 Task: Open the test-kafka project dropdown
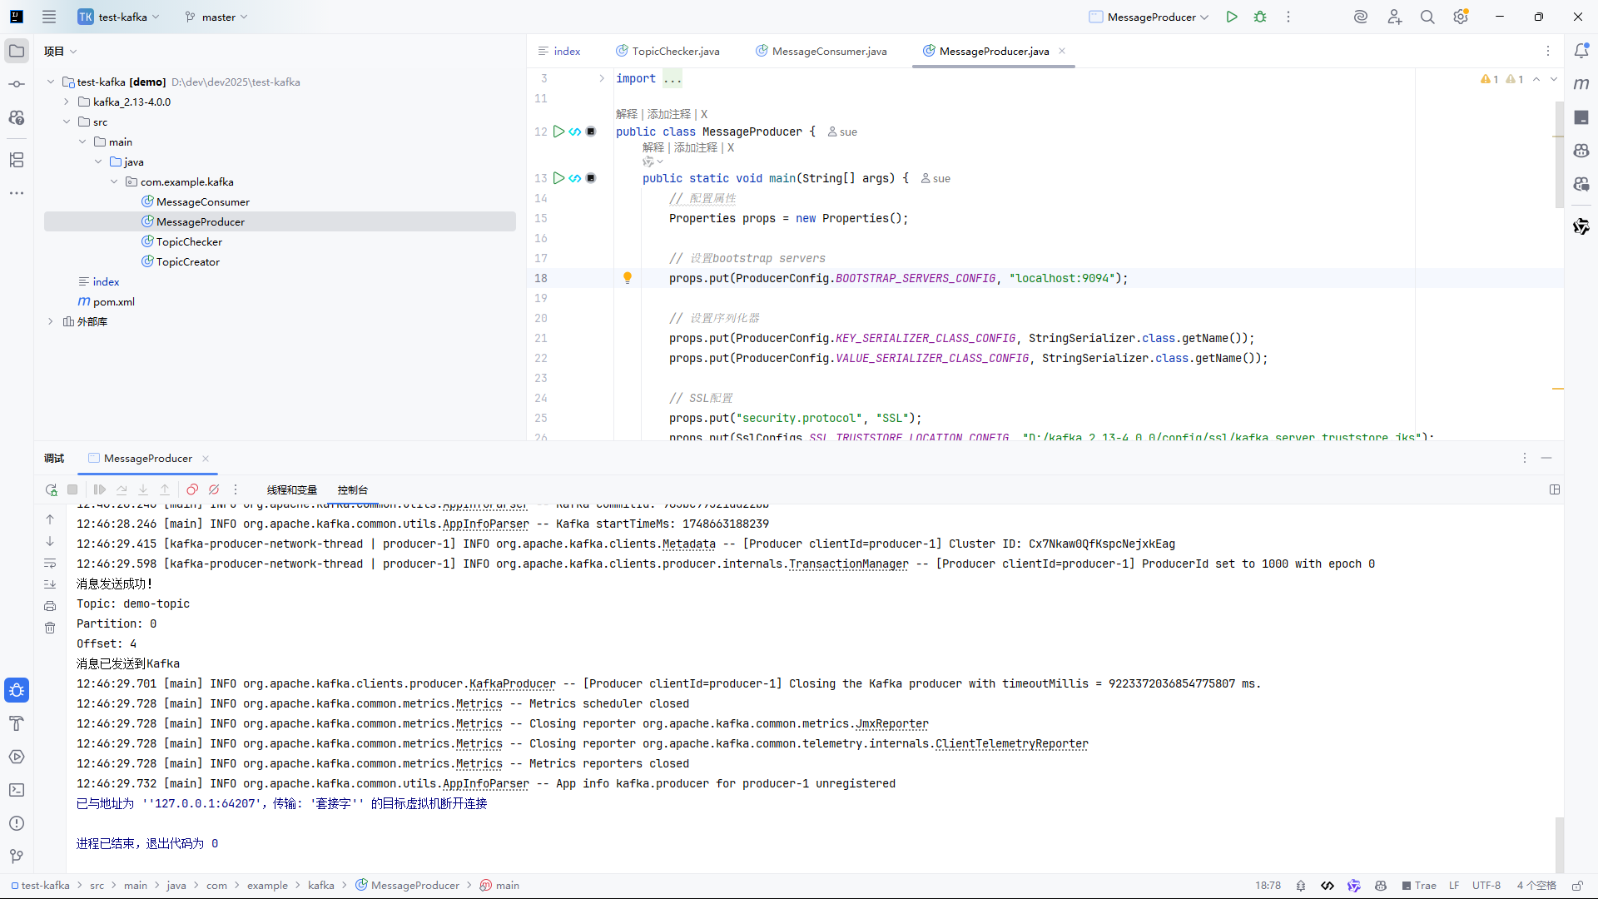(119, 17)
